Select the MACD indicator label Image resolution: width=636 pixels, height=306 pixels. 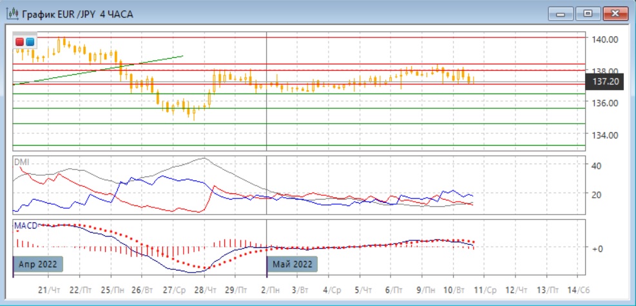pyautogui.click(x=26, y=224)
